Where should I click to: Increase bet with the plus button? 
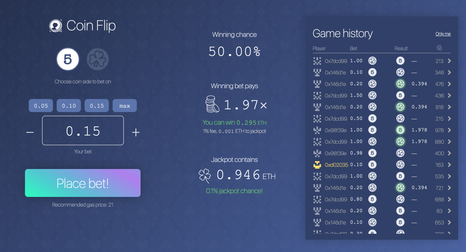pyautogui.click(x=136, y=132)
